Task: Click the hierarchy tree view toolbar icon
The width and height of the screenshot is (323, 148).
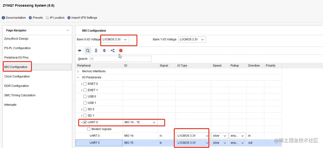Action: coord(113,51)
